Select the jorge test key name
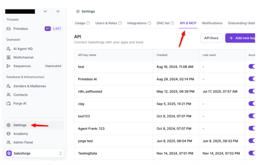 click(x=85, y=141)
